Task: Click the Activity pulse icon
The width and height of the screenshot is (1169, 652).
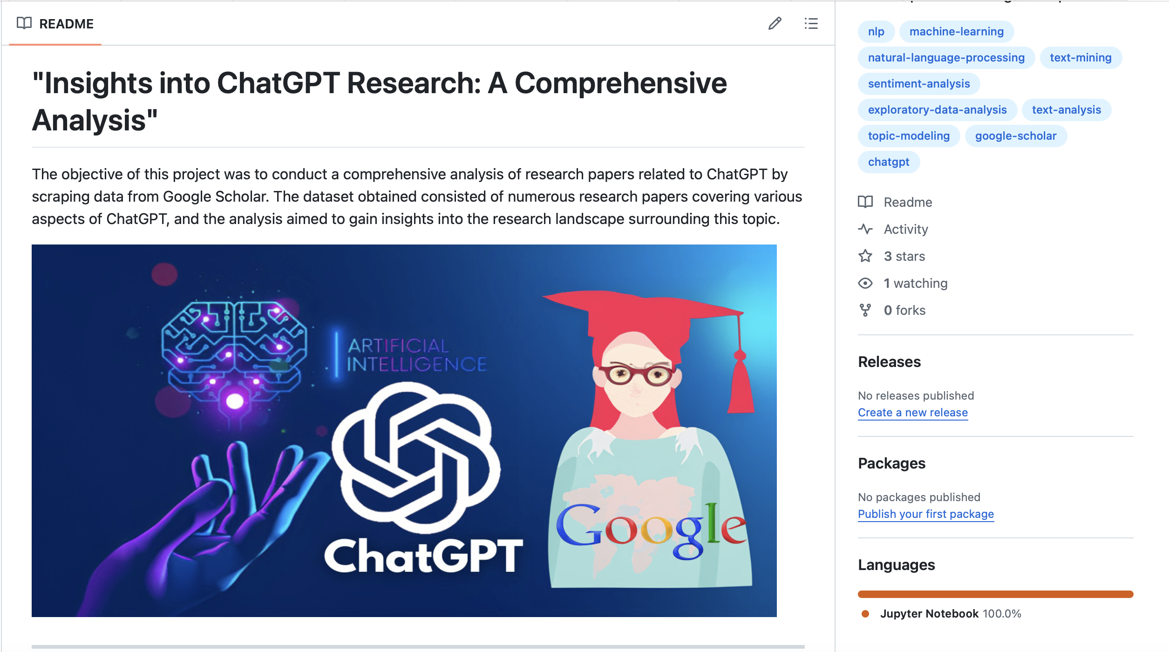Action: coord(865,229)
